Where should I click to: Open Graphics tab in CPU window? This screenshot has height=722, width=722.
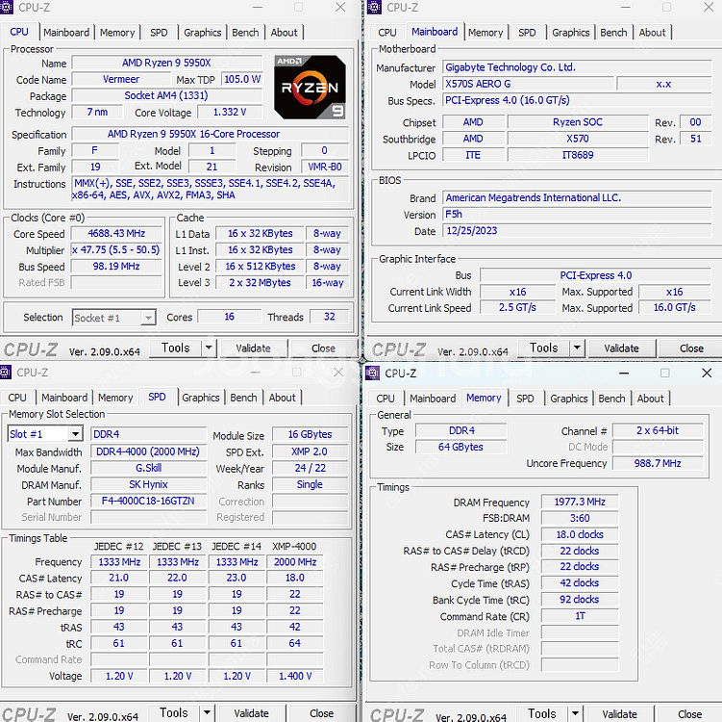coord(203,33)
